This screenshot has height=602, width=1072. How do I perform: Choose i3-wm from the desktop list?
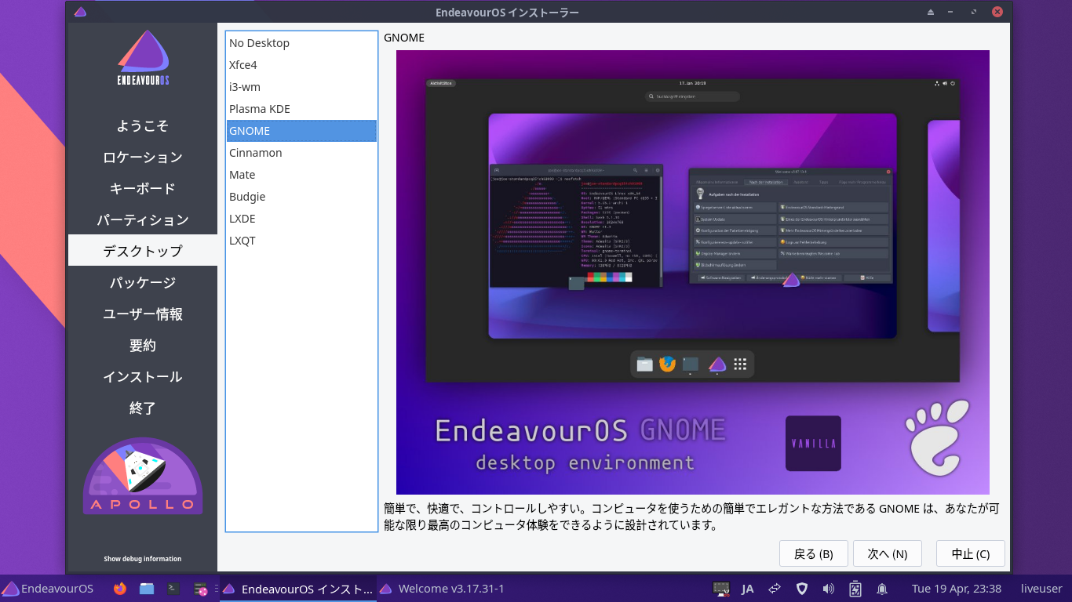click(x=301, y=87)
